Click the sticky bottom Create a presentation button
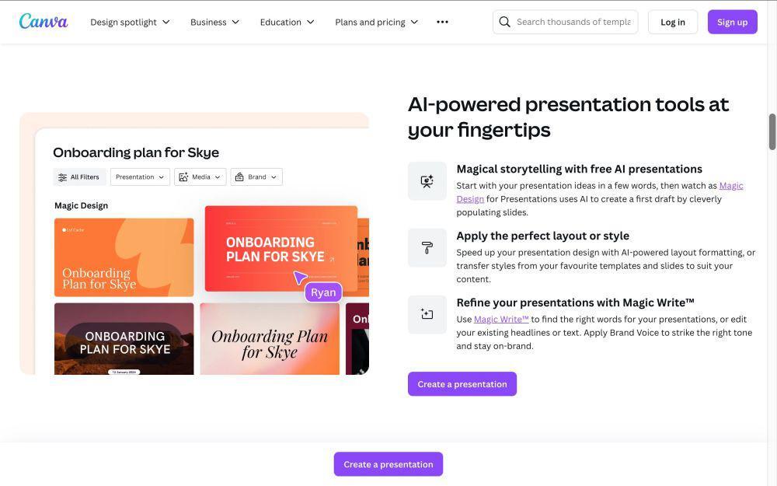Image resolution: width=777 pixels, height=486 pixels. 388,464
